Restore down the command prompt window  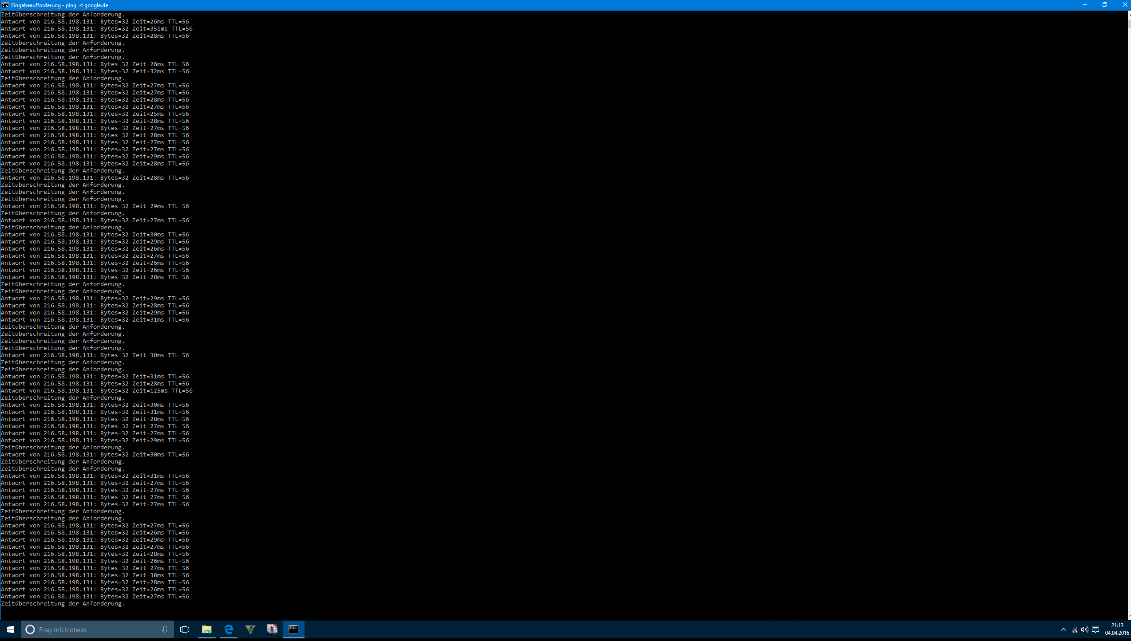(x=1105, y=5)
